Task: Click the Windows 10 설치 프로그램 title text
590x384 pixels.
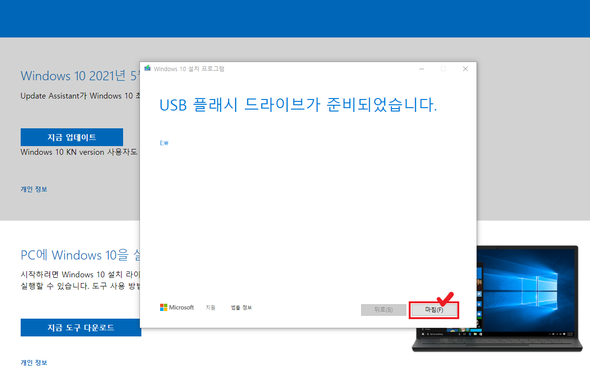Action: 189,69
